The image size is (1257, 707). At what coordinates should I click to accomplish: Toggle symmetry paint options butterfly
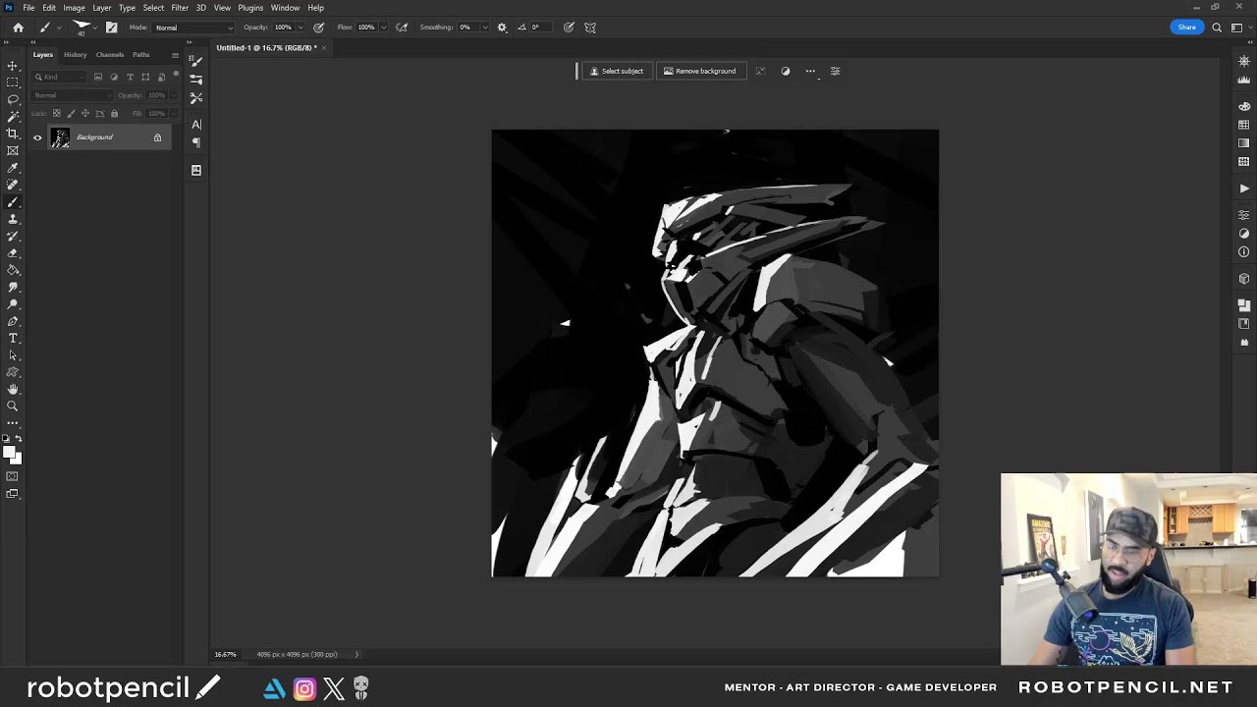[590, 27]
